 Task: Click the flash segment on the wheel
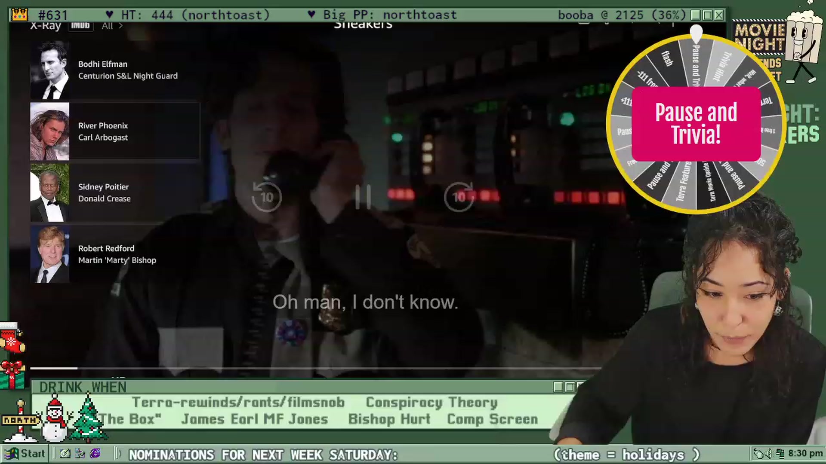[667, 58]
